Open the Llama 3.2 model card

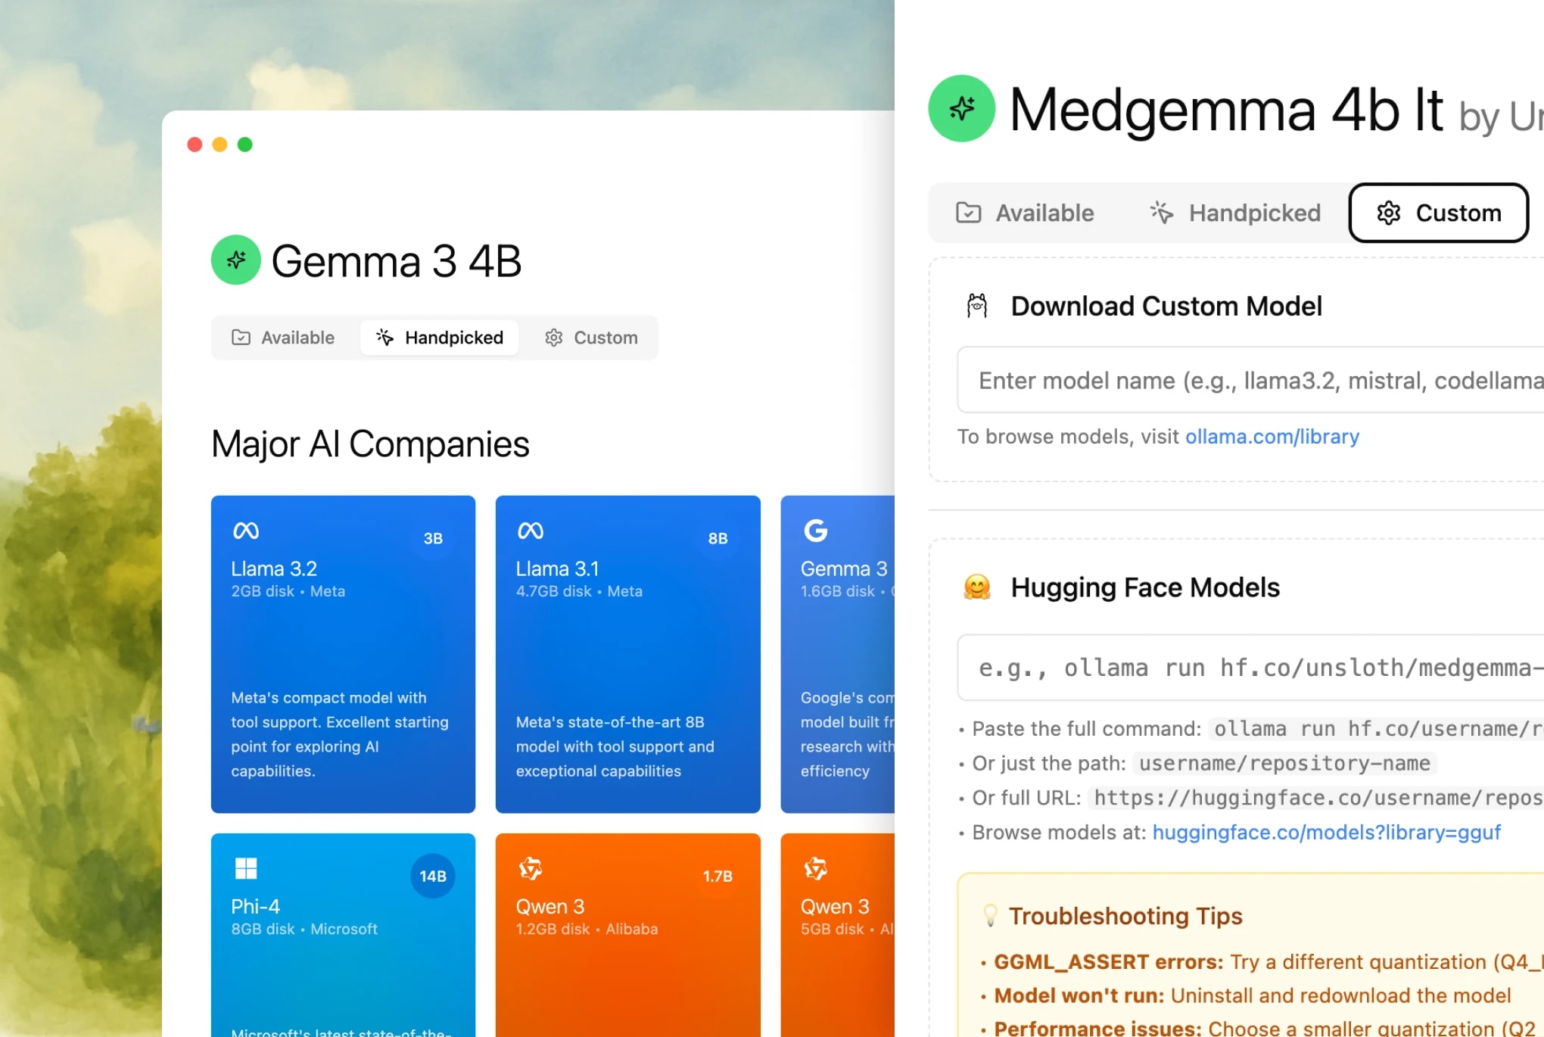coord(343,654)
